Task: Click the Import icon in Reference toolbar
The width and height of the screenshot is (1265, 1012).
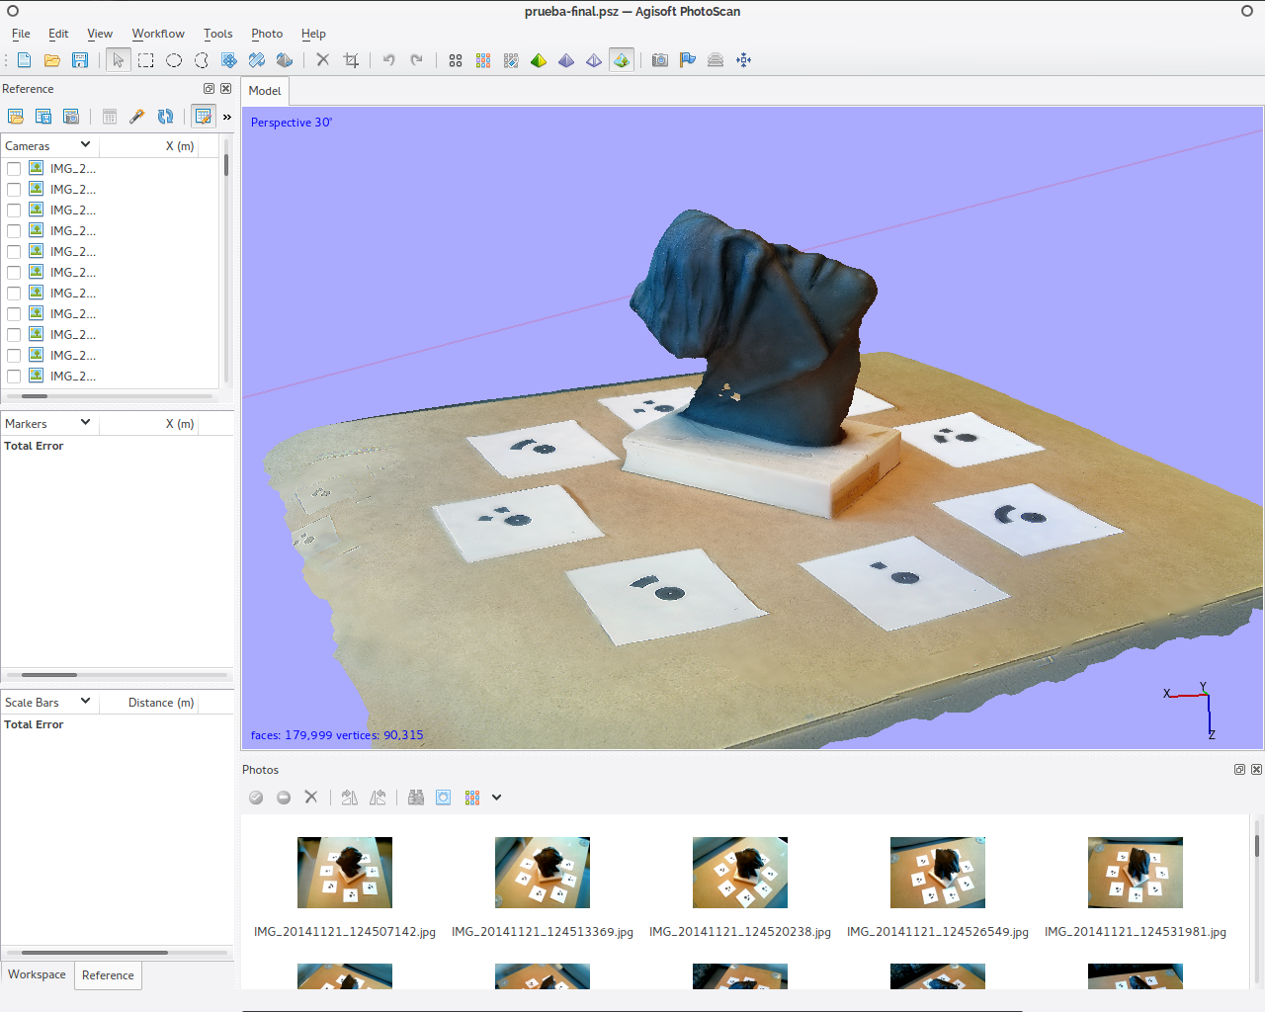Action: pyautogui.click(x=16, y=117)
